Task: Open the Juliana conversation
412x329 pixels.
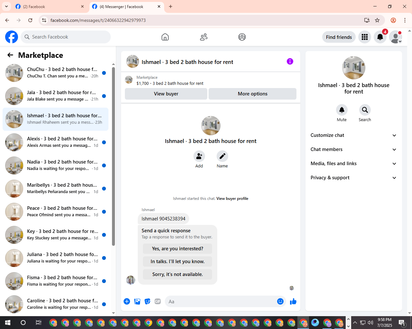Action: pyautogui.click(x=56, y=258)
